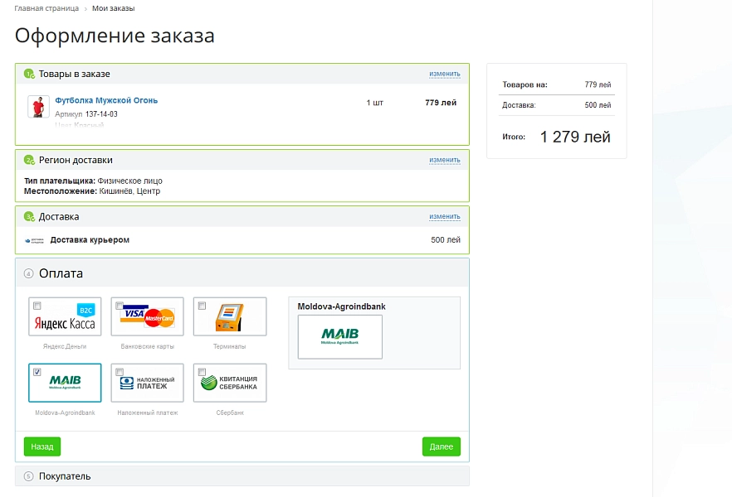Open изменить for Товары в заказе
This screenshot has width=732, height=497.
(445, 74)
